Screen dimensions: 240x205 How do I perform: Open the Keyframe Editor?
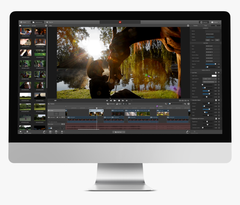pos(195,132)
